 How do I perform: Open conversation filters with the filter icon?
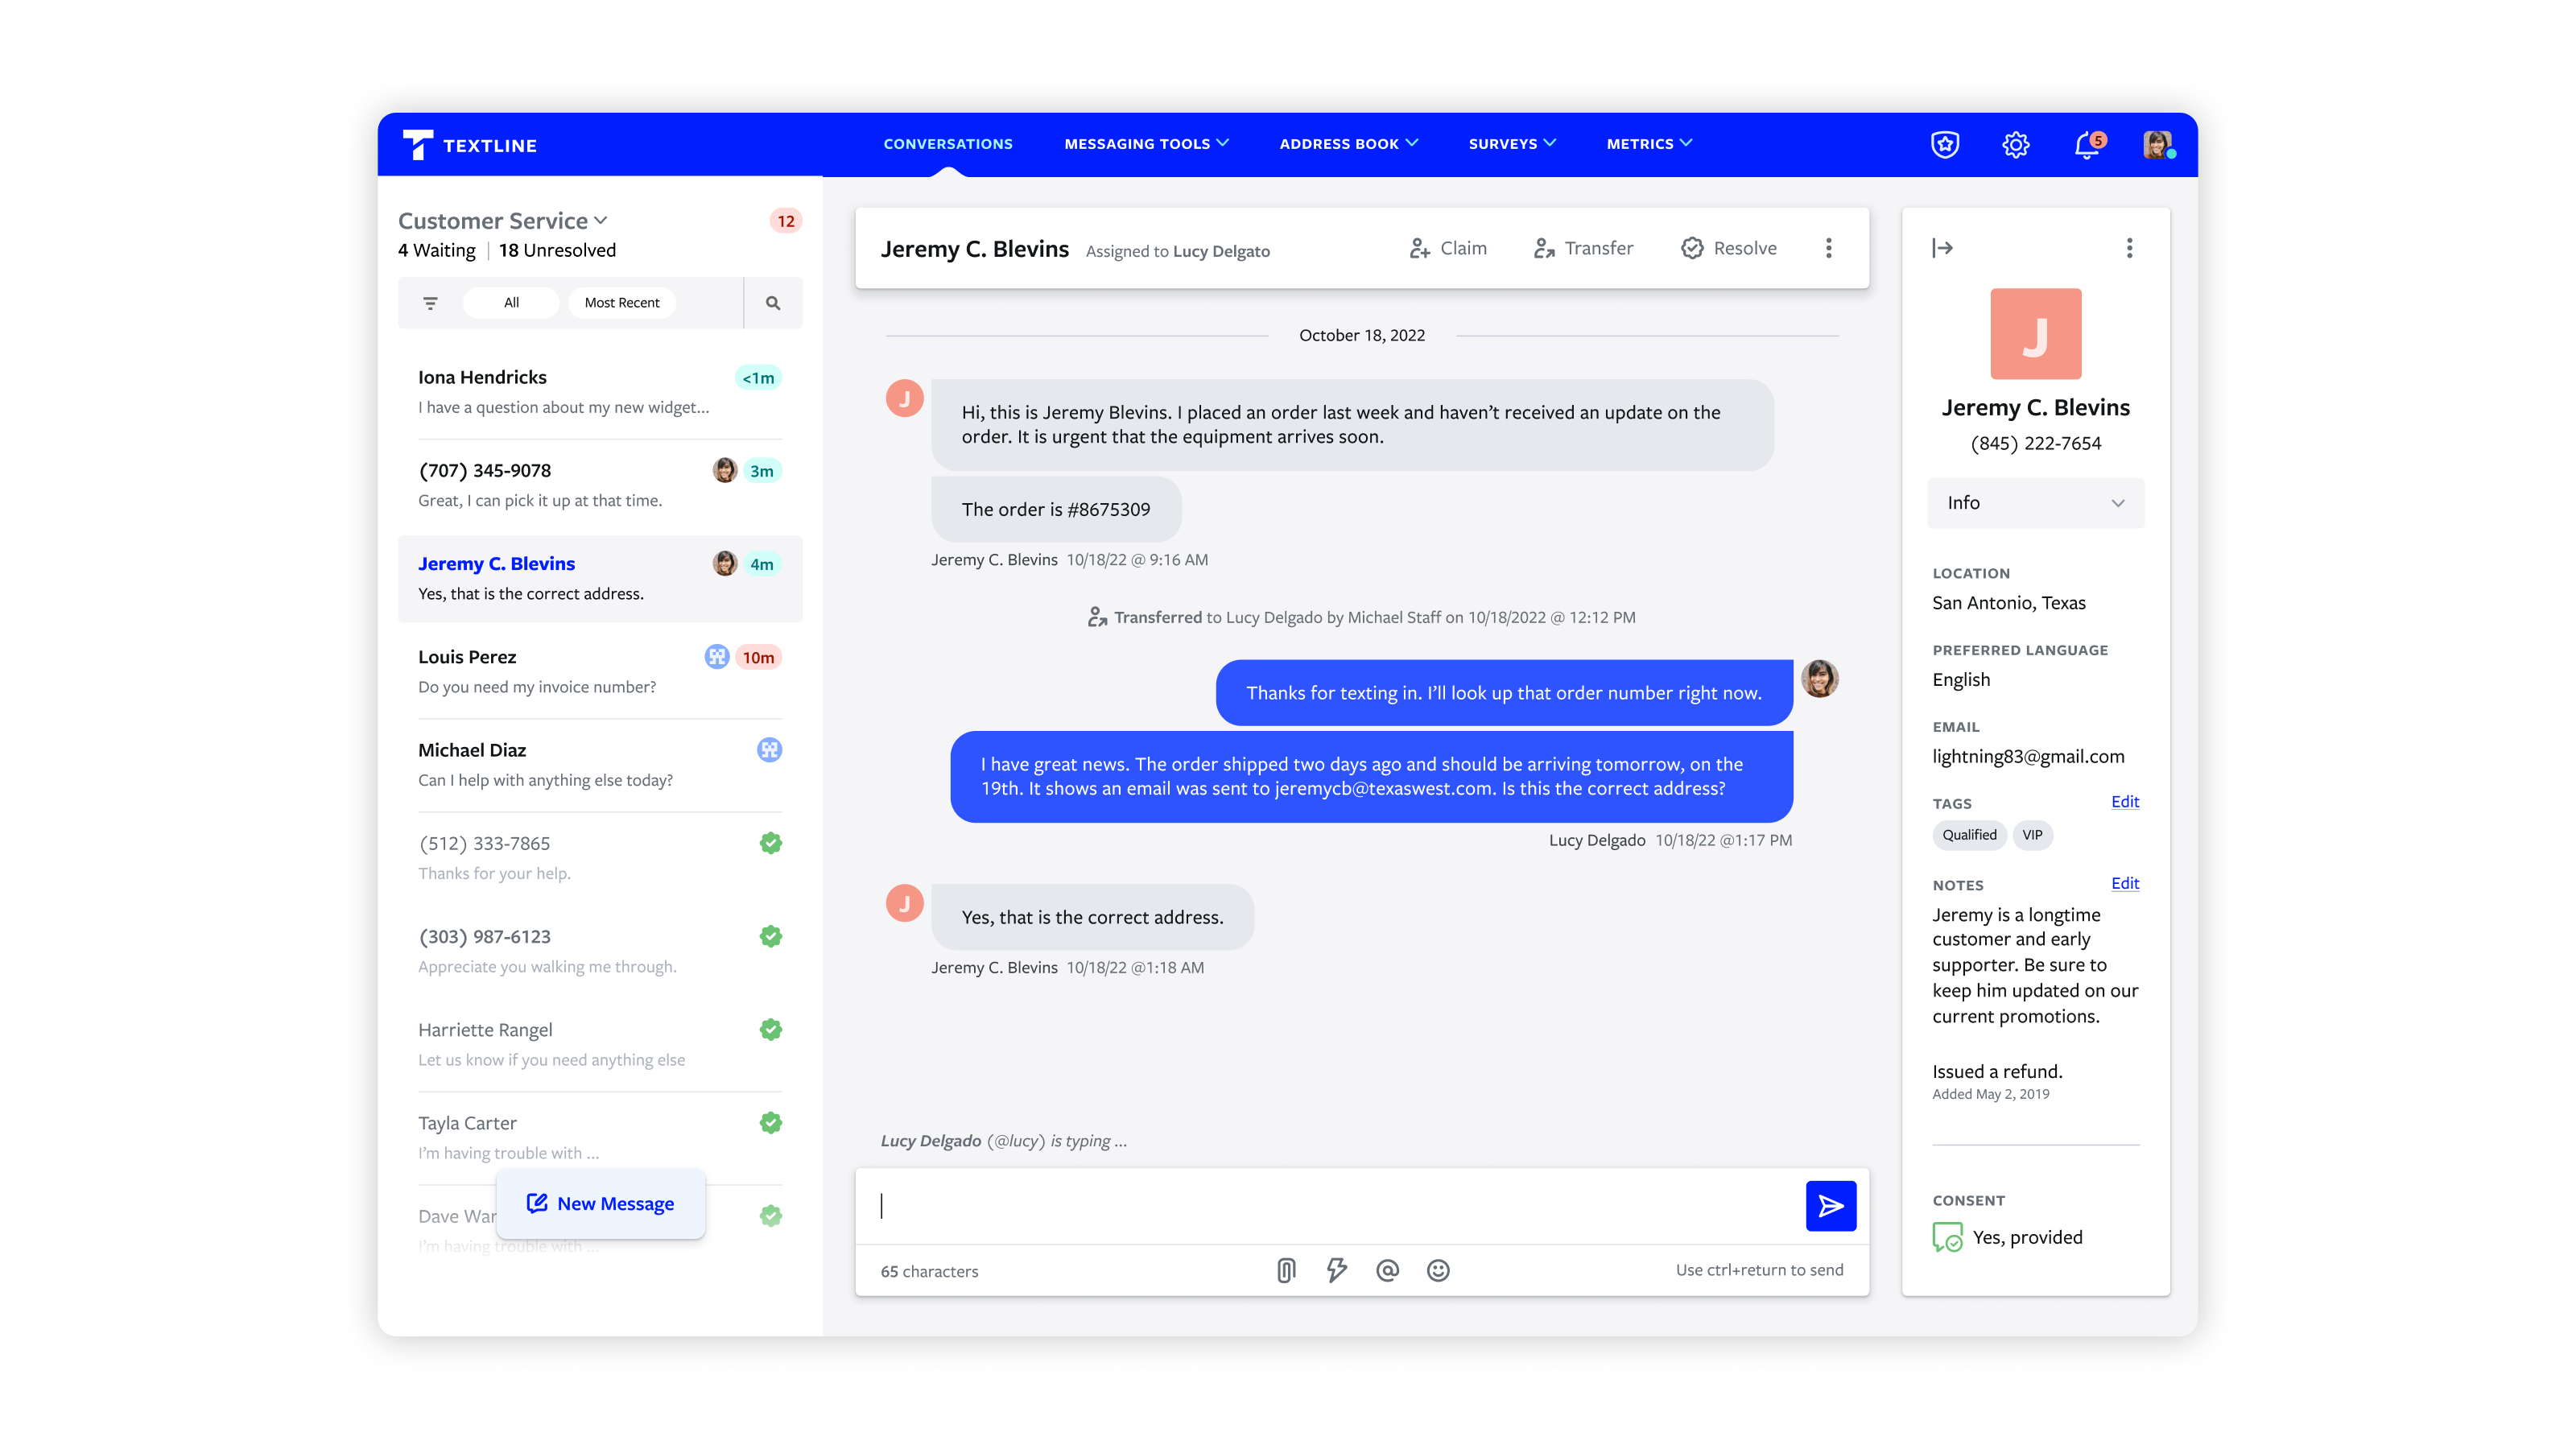tap(430, 302)
